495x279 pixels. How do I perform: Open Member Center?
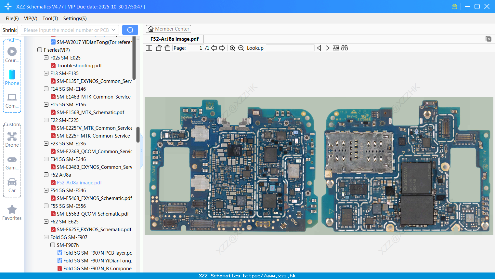click(168, 29)
